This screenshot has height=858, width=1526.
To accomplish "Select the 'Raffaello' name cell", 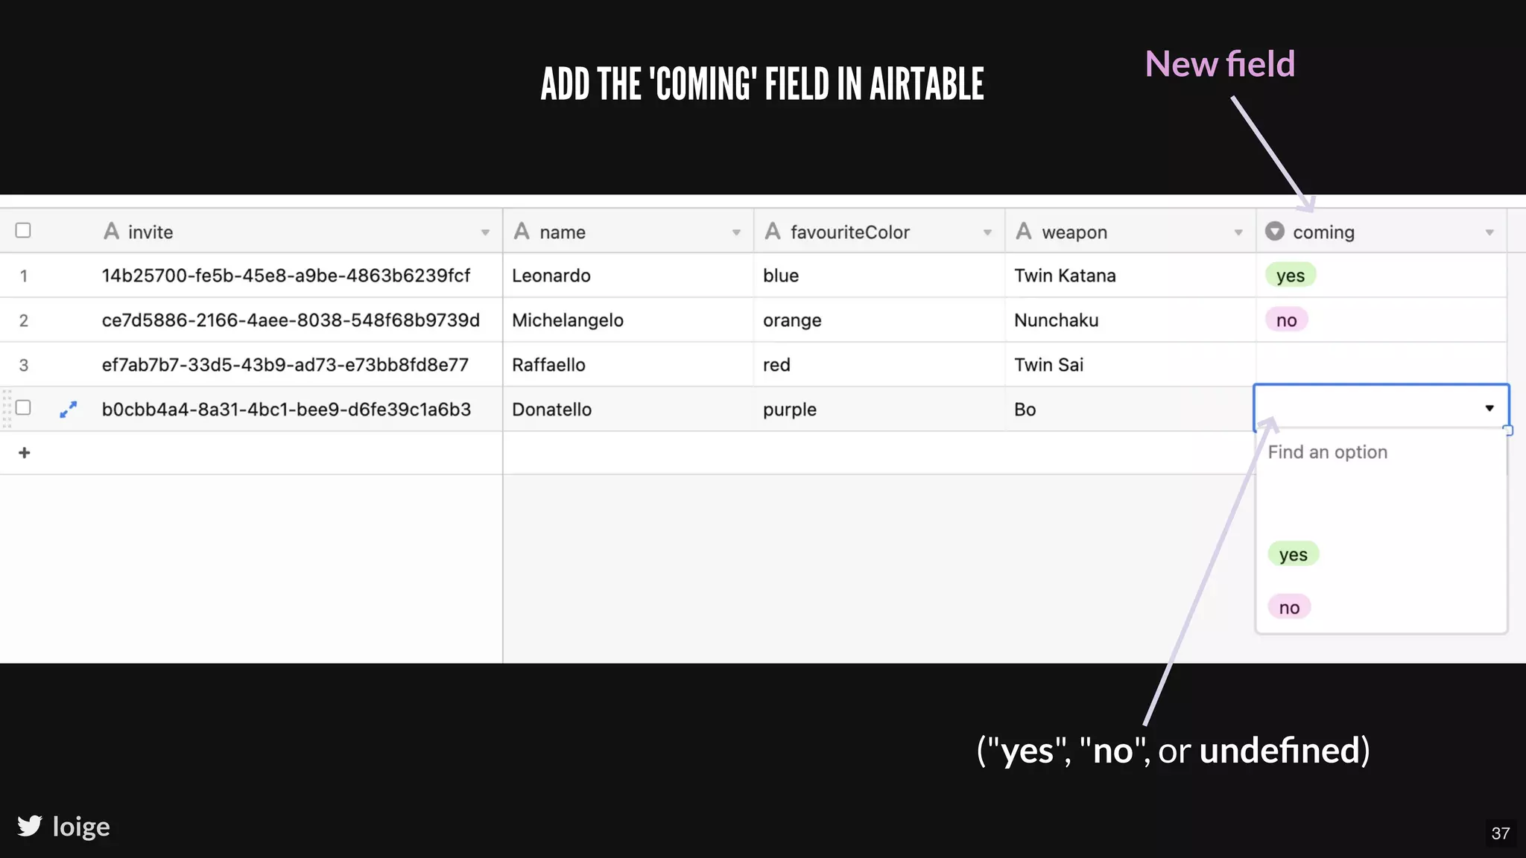I will pos(628,364).
